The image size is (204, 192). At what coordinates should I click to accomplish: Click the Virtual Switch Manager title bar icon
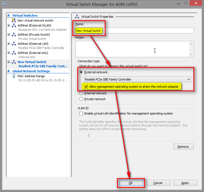tap(5, 4)
